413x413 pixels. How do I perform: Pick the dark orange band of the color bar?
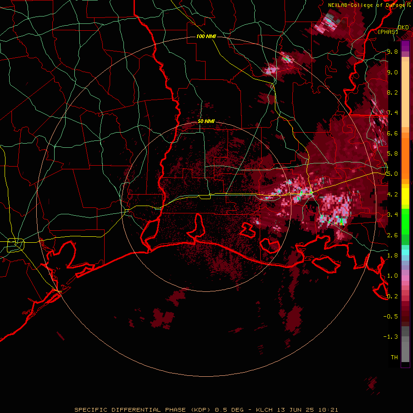405,159
